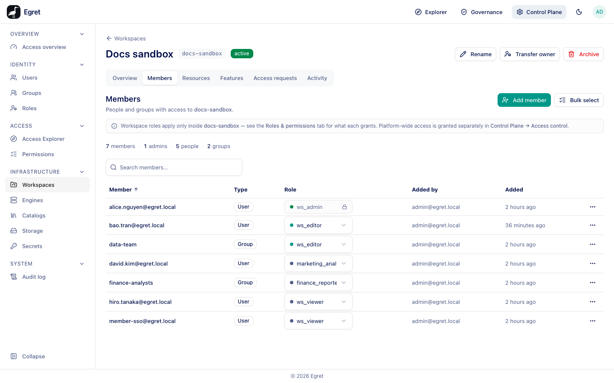Open the Access requests tab
The width and height of the screenshot is (614, 383).
click(275, 78)
